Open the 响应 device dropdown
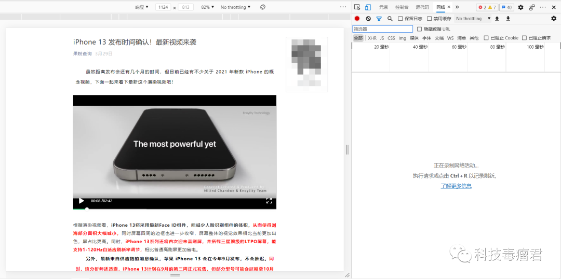 pyautogui.click(x=142, y=7)
